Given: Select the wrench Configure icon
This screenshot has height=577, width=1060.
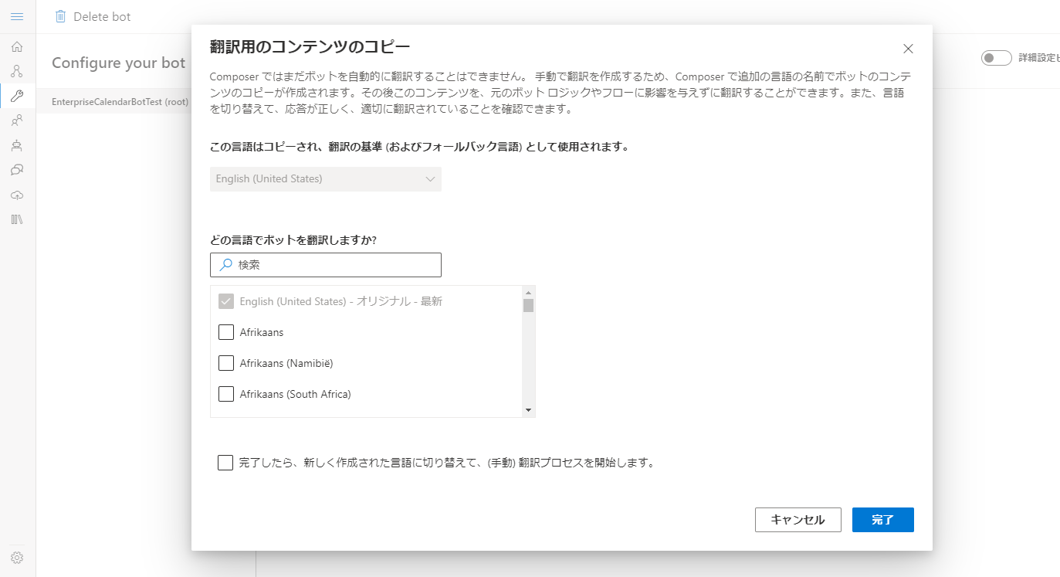Looking at the screenshot, I should pyautogui.click(x=17, y=96).
